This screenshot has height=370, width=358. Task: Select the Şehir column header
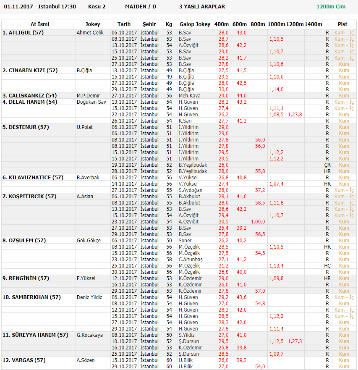149,24
